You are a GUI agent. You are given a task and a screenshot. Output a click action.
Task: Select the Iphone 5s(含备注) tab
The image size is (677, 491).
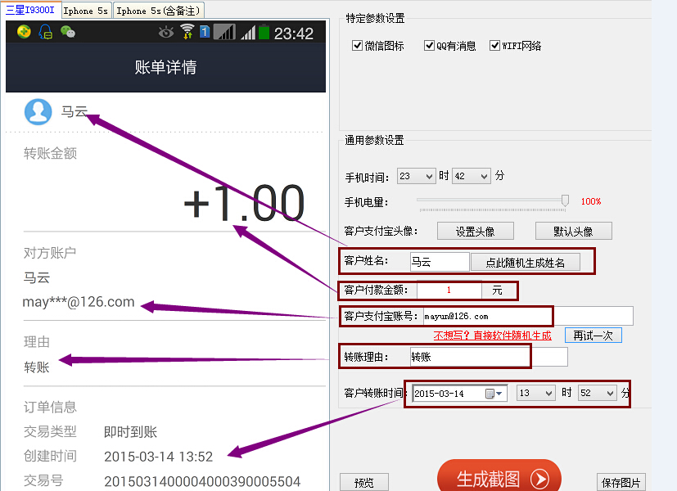pyautogui.click(x=158, y=11)
